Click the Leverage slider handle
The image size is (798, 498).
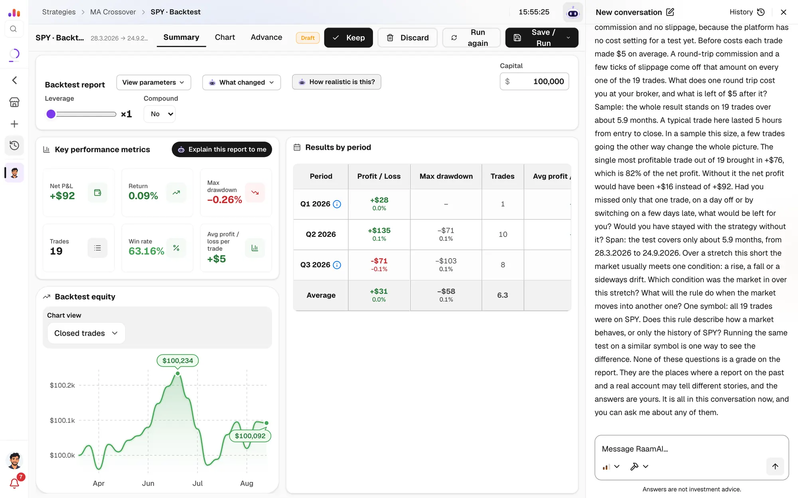[51, 114]
